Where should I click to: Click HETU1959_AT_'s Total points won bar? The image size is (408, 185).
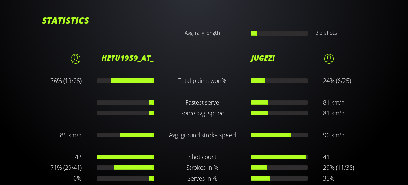pos(125,81)
